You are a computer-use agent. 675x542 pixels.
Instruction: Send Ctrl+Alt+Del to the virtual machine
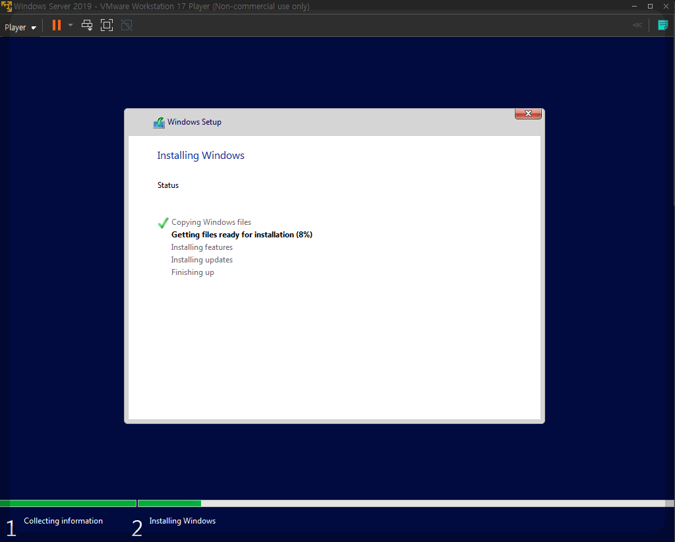tap(87, 26)
